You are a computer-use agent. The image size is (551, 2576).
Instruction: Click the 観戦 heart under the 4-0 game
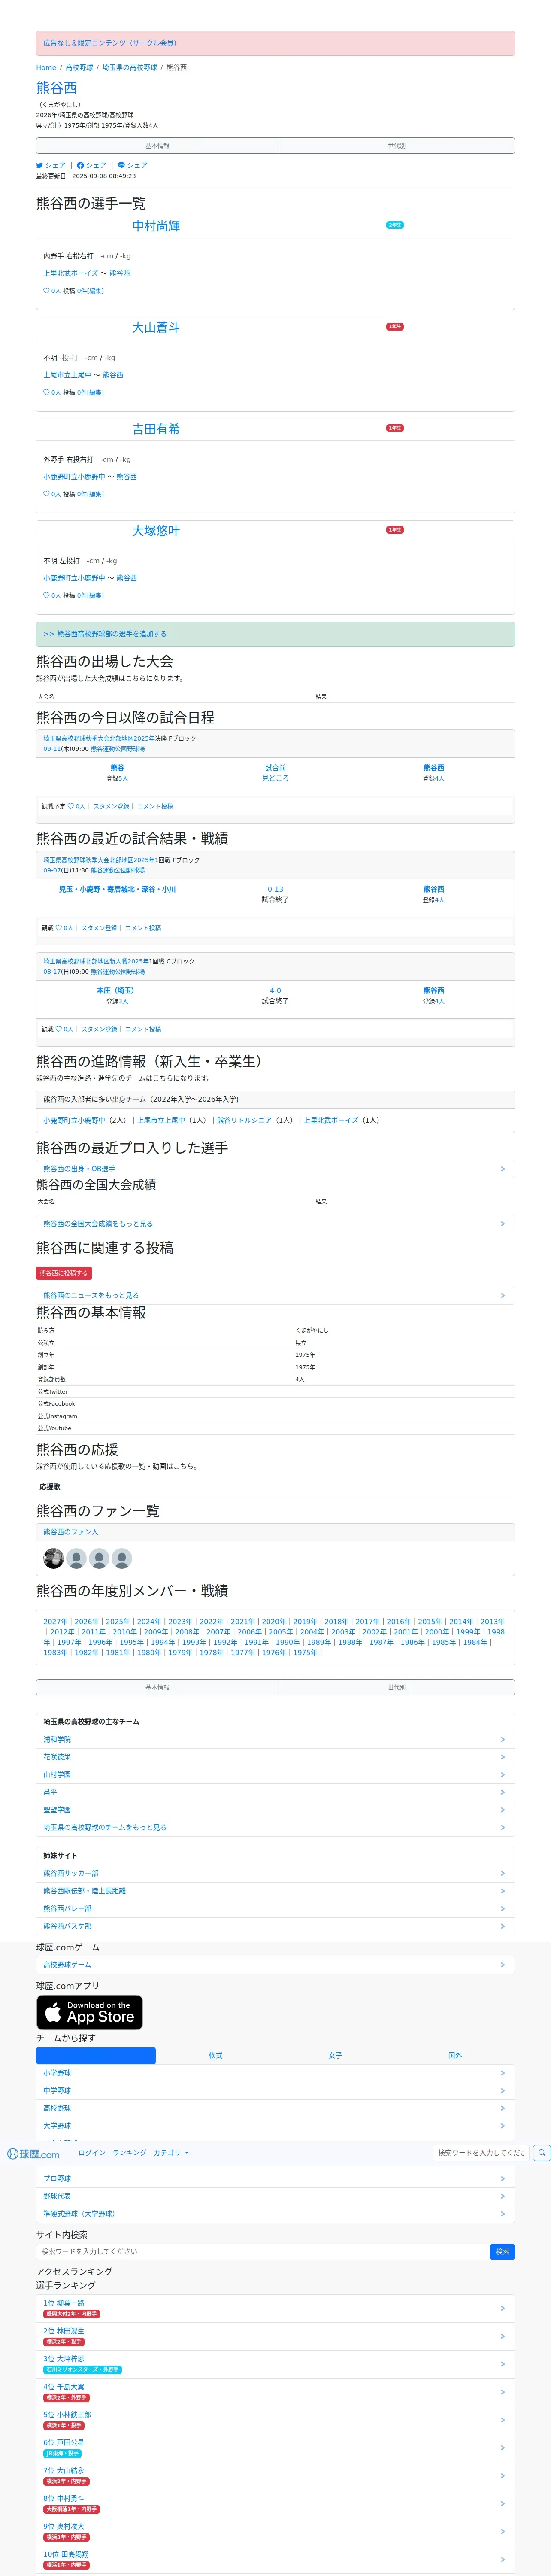pos(59,1029)
